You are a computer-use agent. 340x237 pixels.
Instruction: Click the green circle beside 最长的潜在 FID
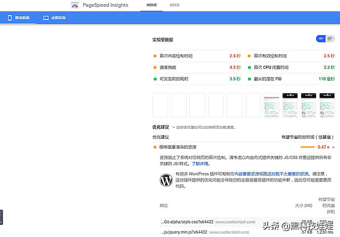[x=249, y=79]
